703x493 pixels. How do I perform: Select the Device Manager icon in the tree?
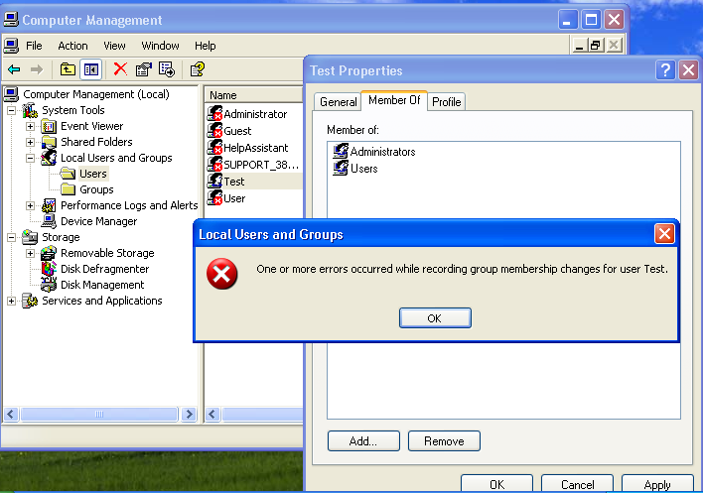pos(49,221)
